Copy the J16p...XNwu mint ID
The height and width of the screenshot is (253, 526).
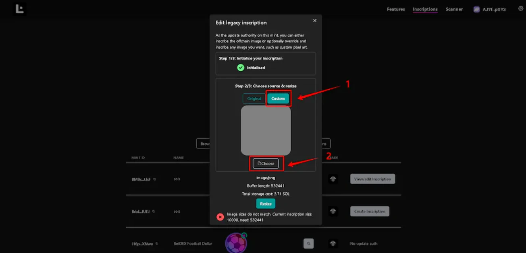[156, 244]
